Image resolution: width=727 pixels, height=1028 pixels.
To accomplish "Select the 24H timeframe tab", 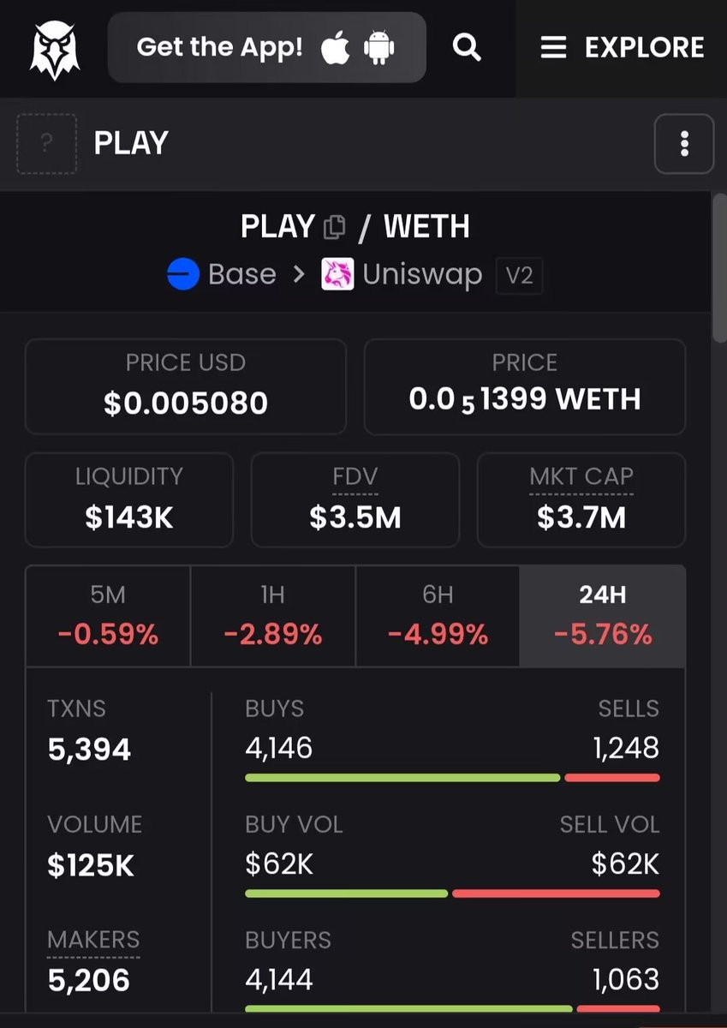I will coord(602,616).
